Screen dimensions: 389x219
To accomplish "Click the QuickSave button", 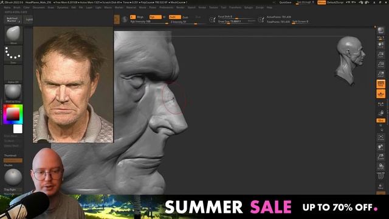I will tap(285, 2).
